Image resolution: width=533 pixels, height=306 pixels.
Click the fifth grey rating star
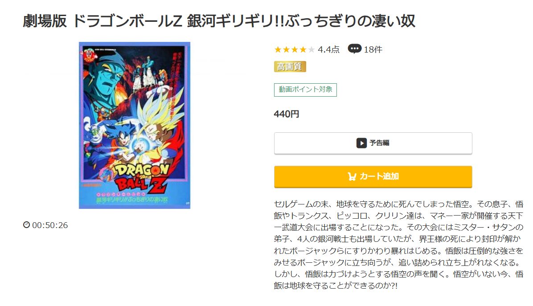[312, 49]
